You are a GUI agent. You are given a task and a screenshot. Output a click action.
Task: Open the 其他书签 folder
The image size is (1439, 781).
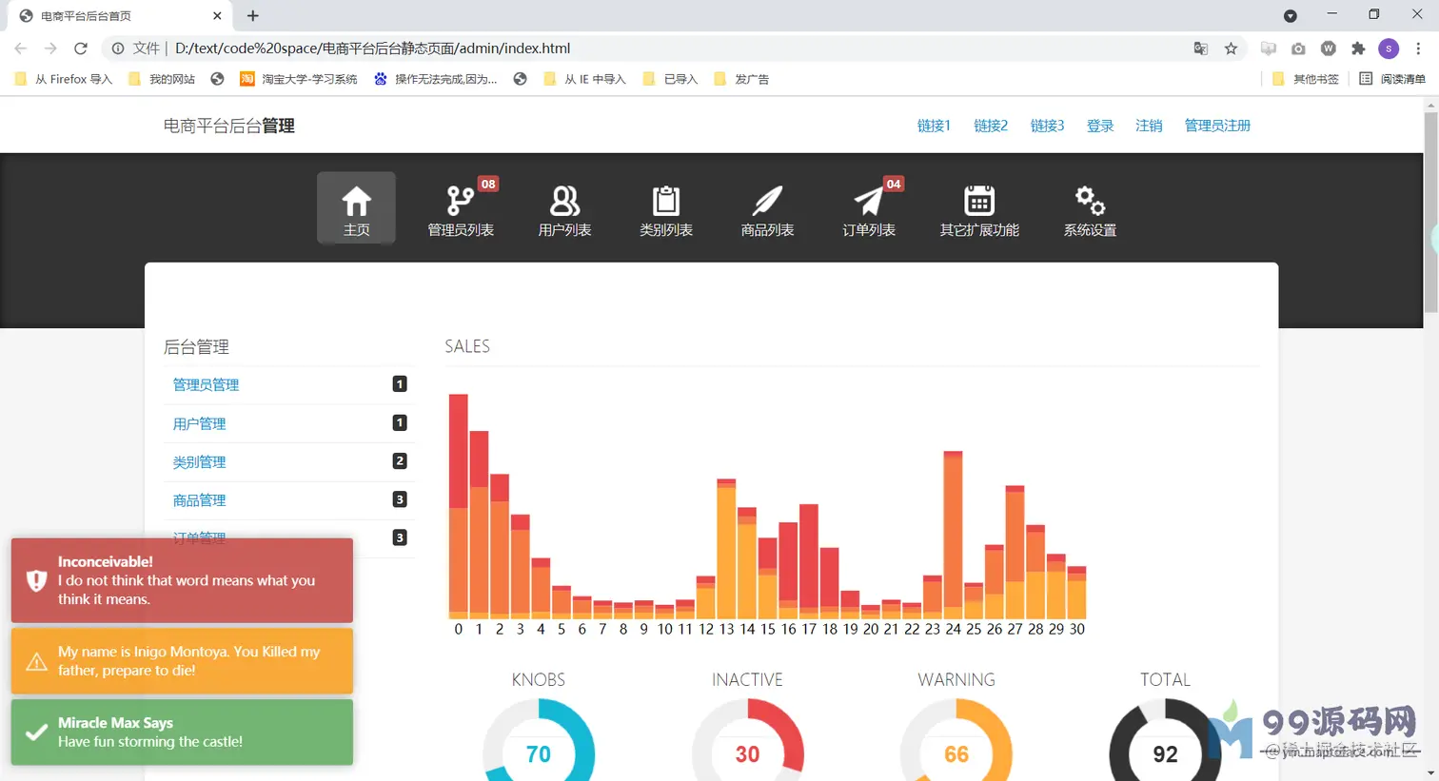click(1306, 79)
